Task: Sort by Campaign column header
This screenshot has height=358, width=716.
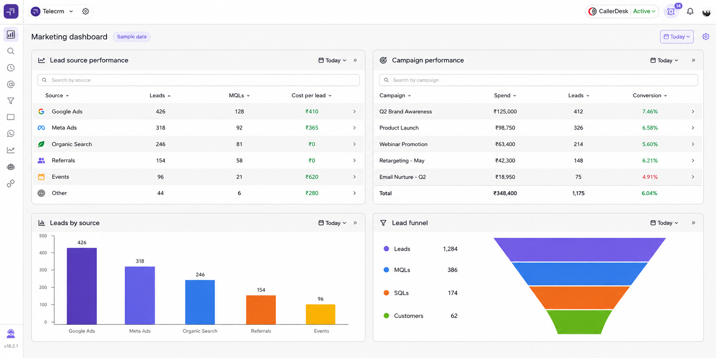Action: (395, 96)
